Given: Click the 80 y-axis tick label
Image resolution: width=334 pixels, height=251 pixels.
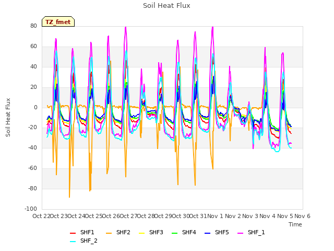Looking at the screenshot, I should (33, 26).
